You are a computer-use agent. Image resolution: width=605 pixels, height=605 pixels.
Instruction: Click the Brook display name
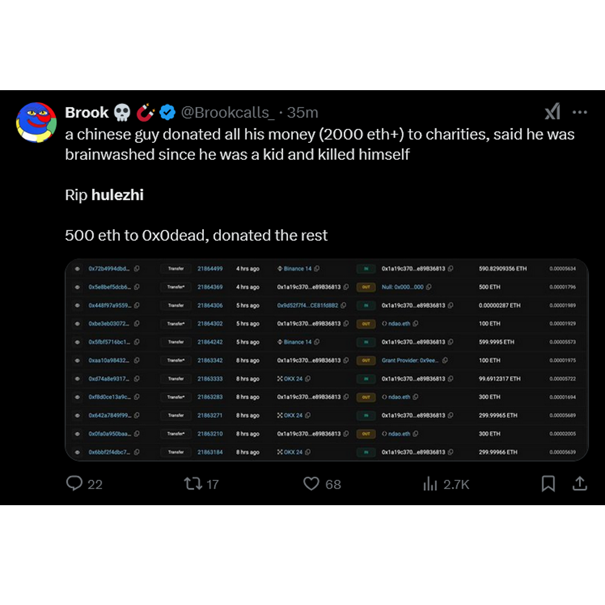[x=87, y=113]
